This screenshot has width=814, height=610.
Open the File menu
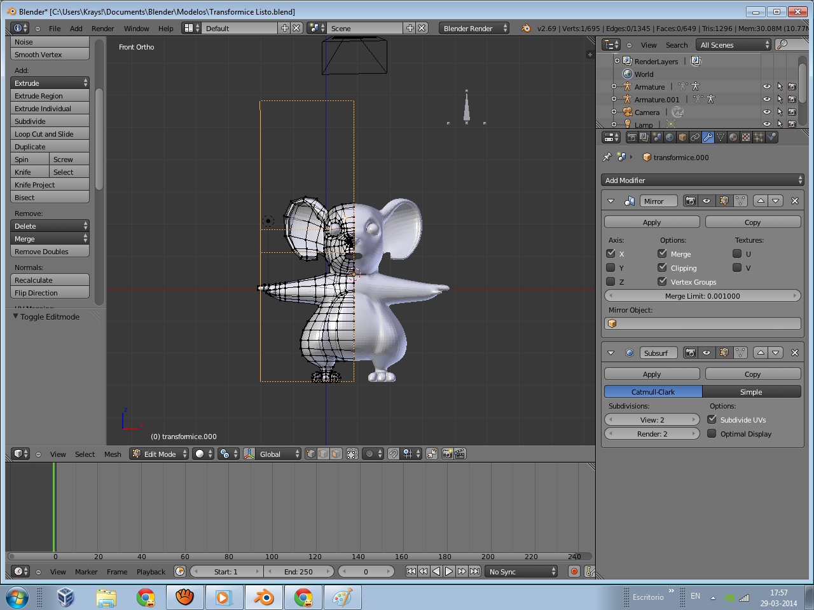(55, 29)
